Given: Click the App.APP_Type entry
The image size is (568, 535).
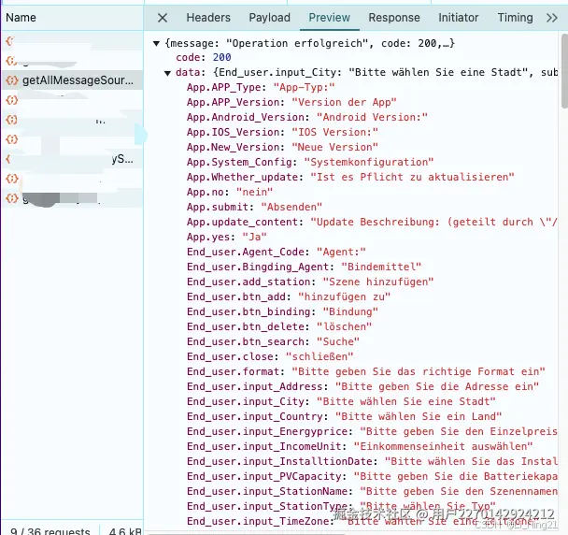Looking at the screenshot, I should 261,87.
